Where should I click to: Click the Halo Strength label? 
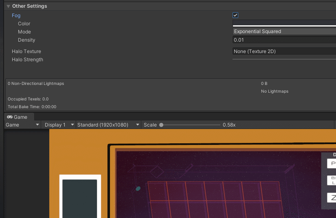coord(27,60)
